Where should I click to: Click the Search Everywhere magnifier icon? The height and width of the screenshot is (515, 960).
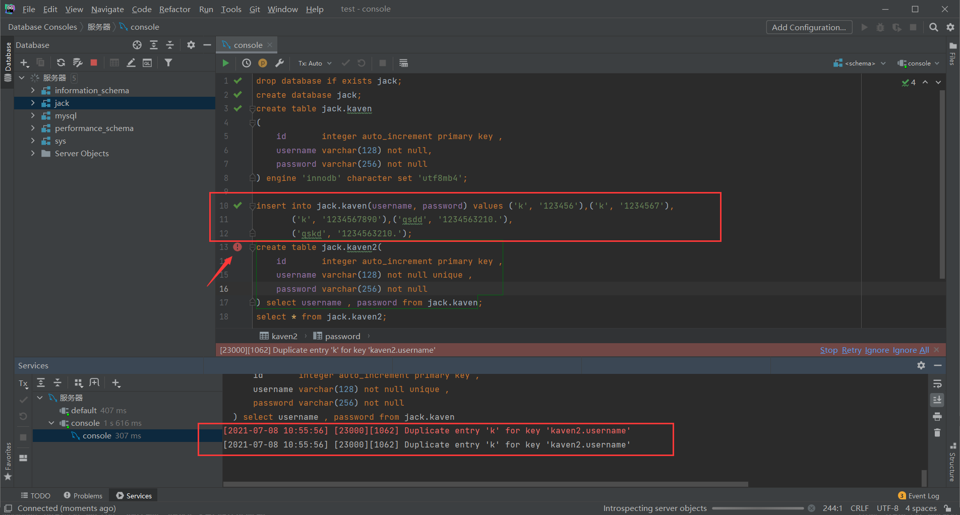(934, 27)
